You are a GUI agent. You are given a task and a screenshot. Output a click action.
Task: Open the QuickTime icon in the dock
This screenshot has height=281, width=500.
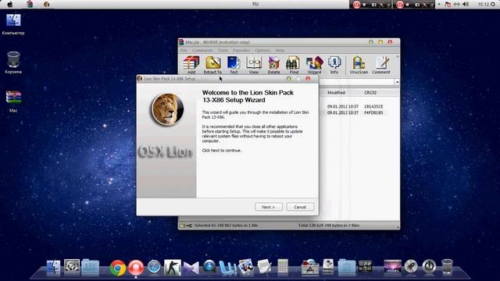point(209,267)
